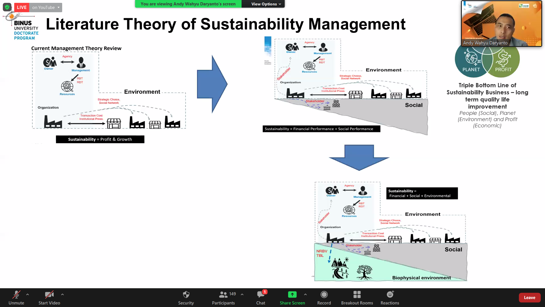
Task: Click Andy Wahyu Daryanto's video thumbnail
Action: (502, 23)
